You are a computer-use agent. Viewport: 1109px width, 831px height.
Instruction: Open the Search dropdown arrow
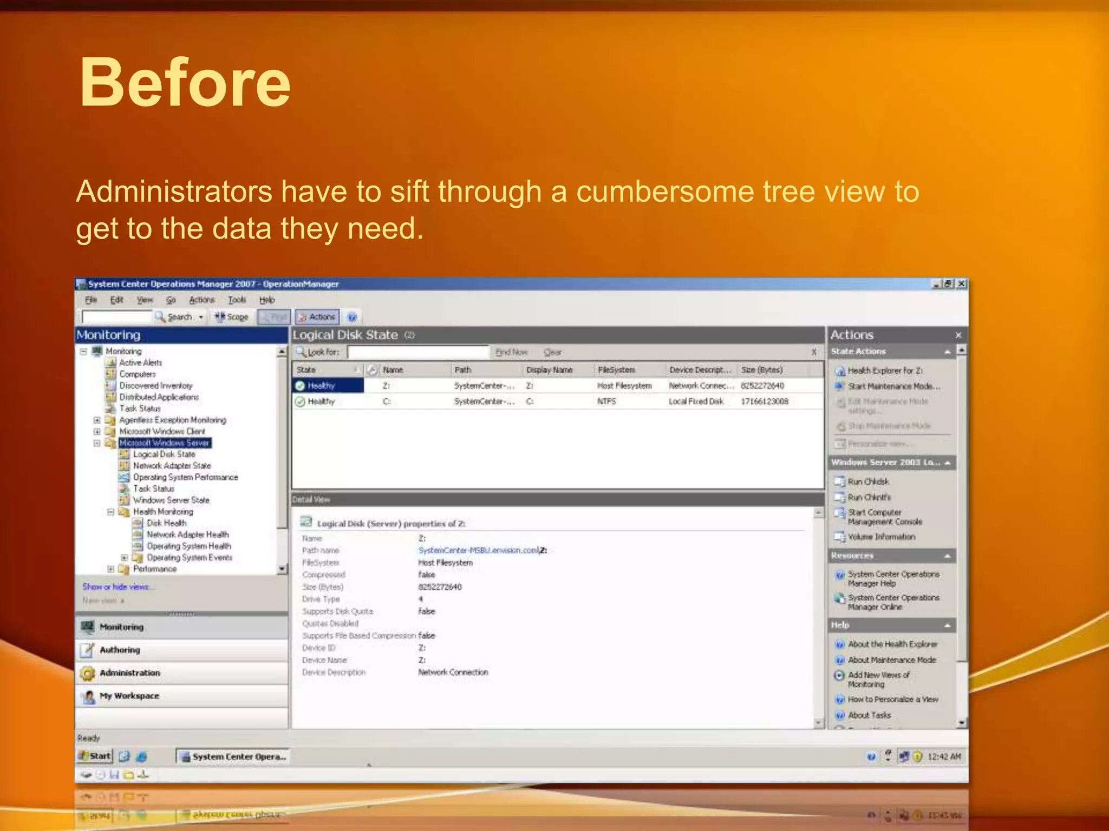[201, 317]
